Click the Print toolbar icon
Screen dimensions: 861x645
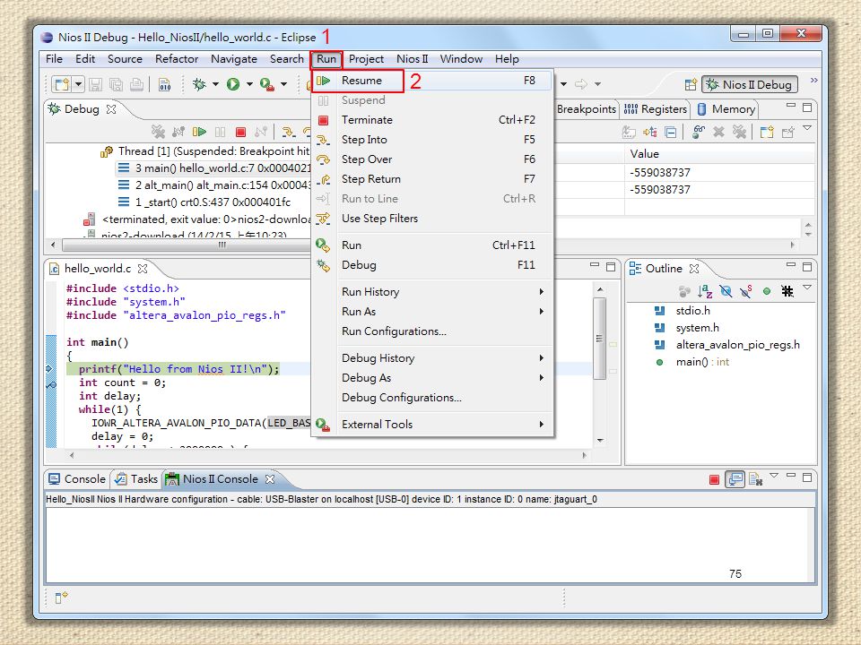pyautogui.click(x=136, y=84)
